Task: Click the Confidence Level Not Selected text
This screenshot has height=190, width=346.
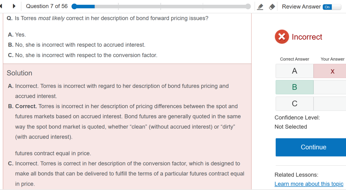Action: pos(291,127)
